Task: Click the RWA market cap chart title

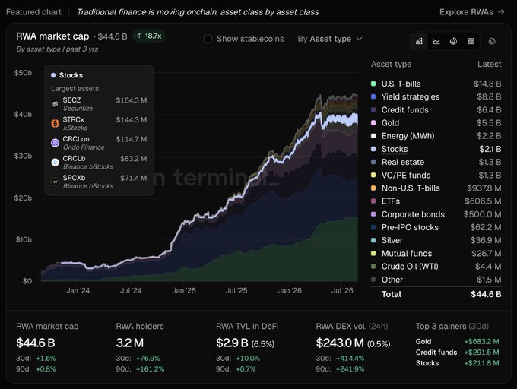Action: point(52,36)
